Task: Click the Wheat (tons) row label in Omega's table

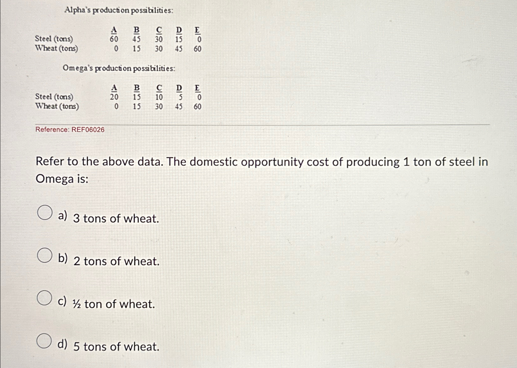Action: 57,106
